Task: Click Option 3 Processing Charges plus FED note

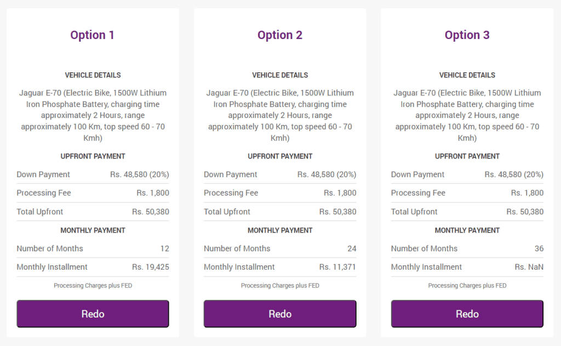Action: 467,286
